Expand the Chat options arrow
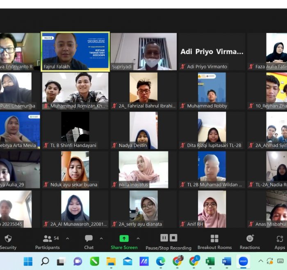The width and height of the screenshot is (287, 270). (101, 239)
